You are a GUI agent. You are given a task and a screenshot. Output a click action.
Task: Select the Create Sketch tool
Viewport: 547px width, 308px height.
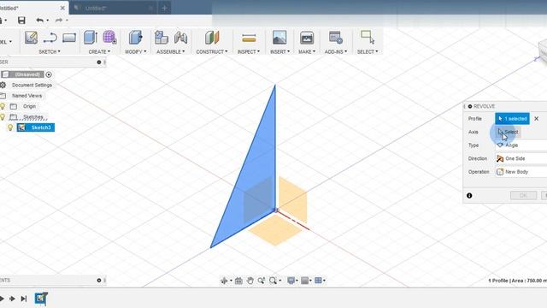tap(31, 38)
